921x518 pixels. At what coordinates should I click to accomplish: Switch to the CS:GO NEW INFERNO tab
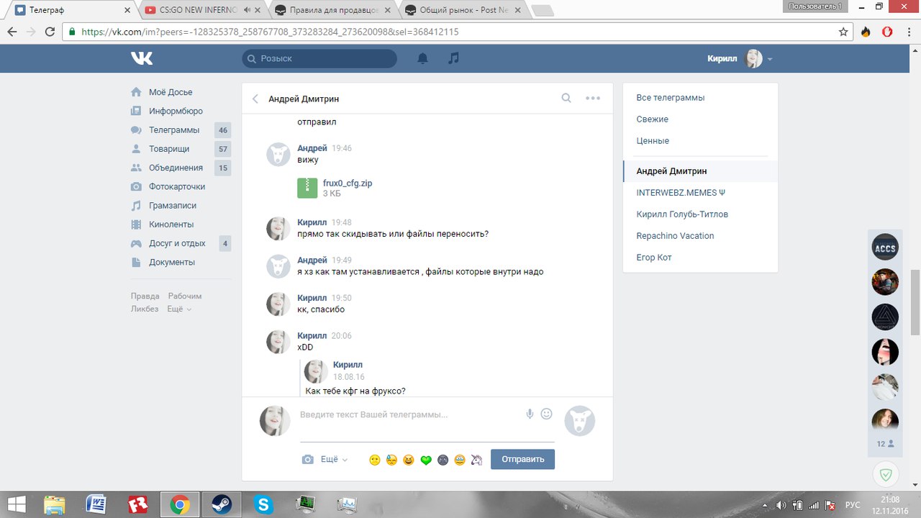point(201,10)
